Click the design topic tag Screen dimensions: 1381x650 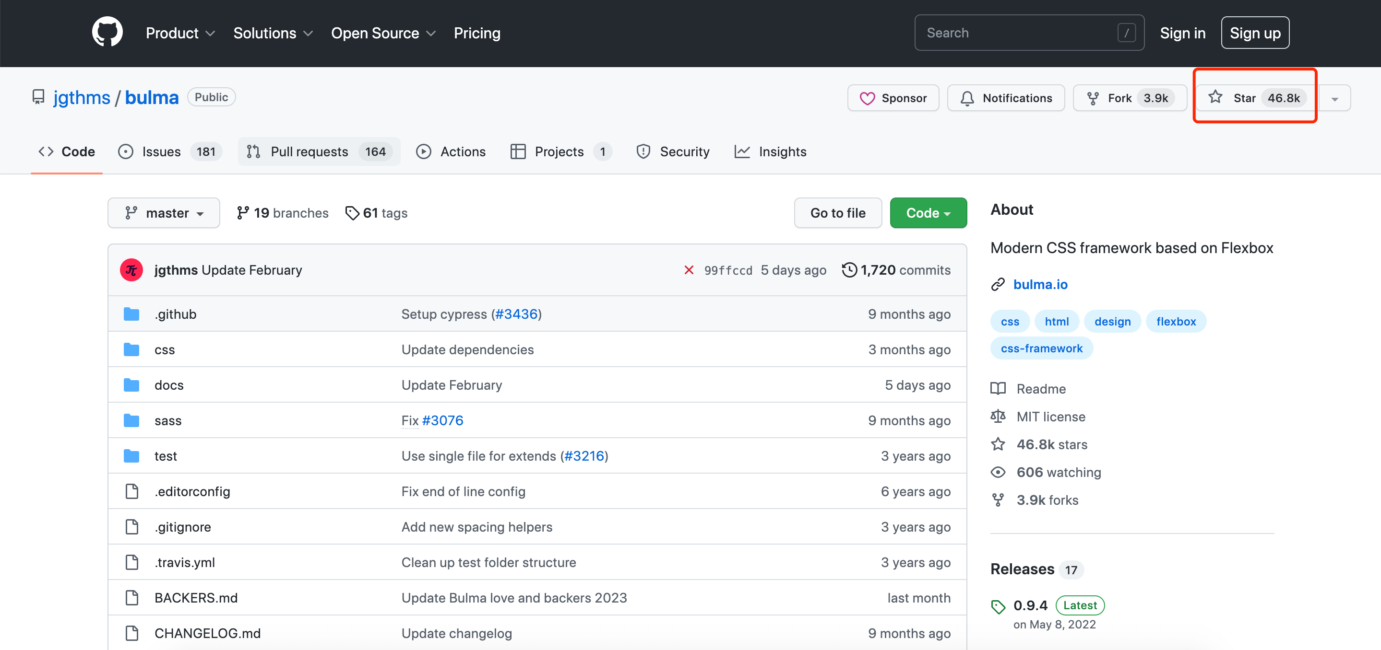point(1112,321)
